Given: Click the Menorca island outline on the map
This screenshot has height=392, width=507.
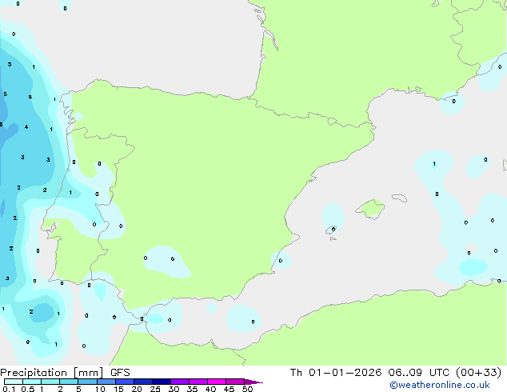Looking at the screenshot, I should pos(400,198).
